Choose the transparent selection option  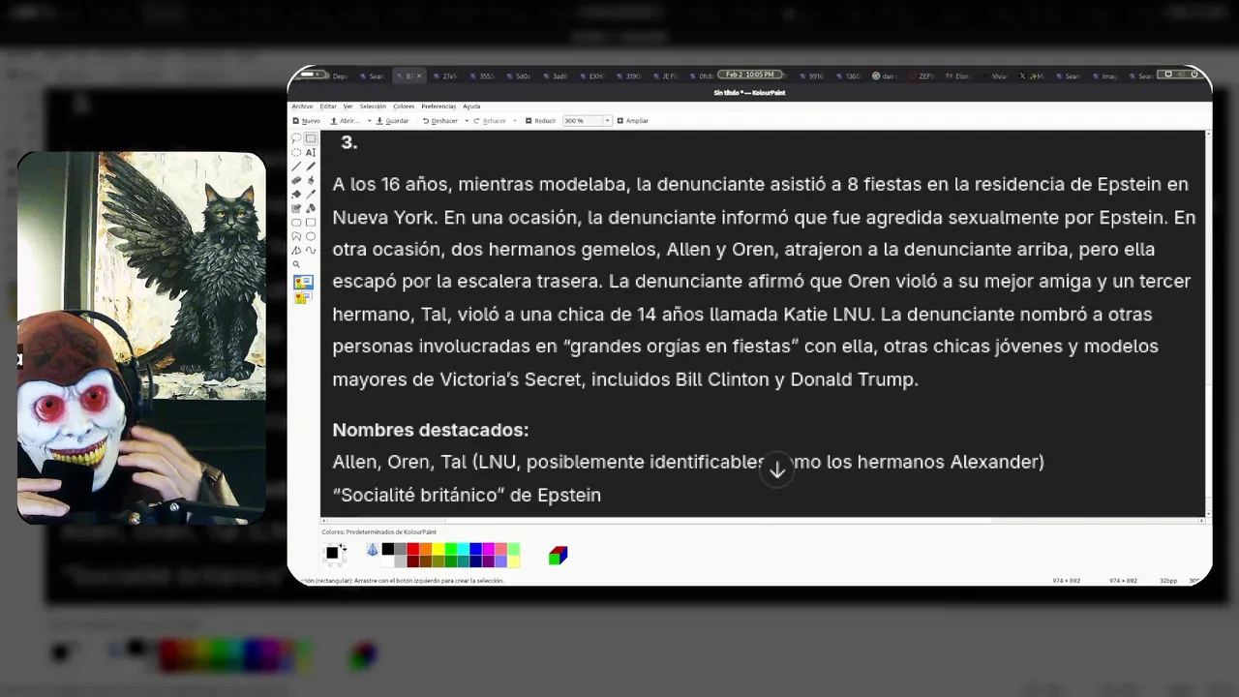click(x=304, y=298)
